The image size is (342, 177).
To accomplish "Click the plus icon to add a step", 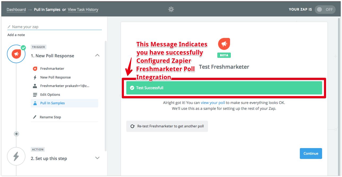I will point(16,134).
